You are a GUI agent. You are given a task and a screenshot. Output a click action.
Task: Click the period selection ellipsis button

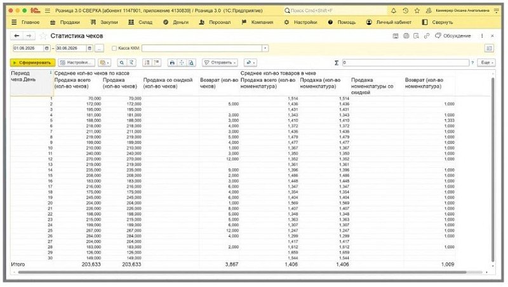(99, 48)
